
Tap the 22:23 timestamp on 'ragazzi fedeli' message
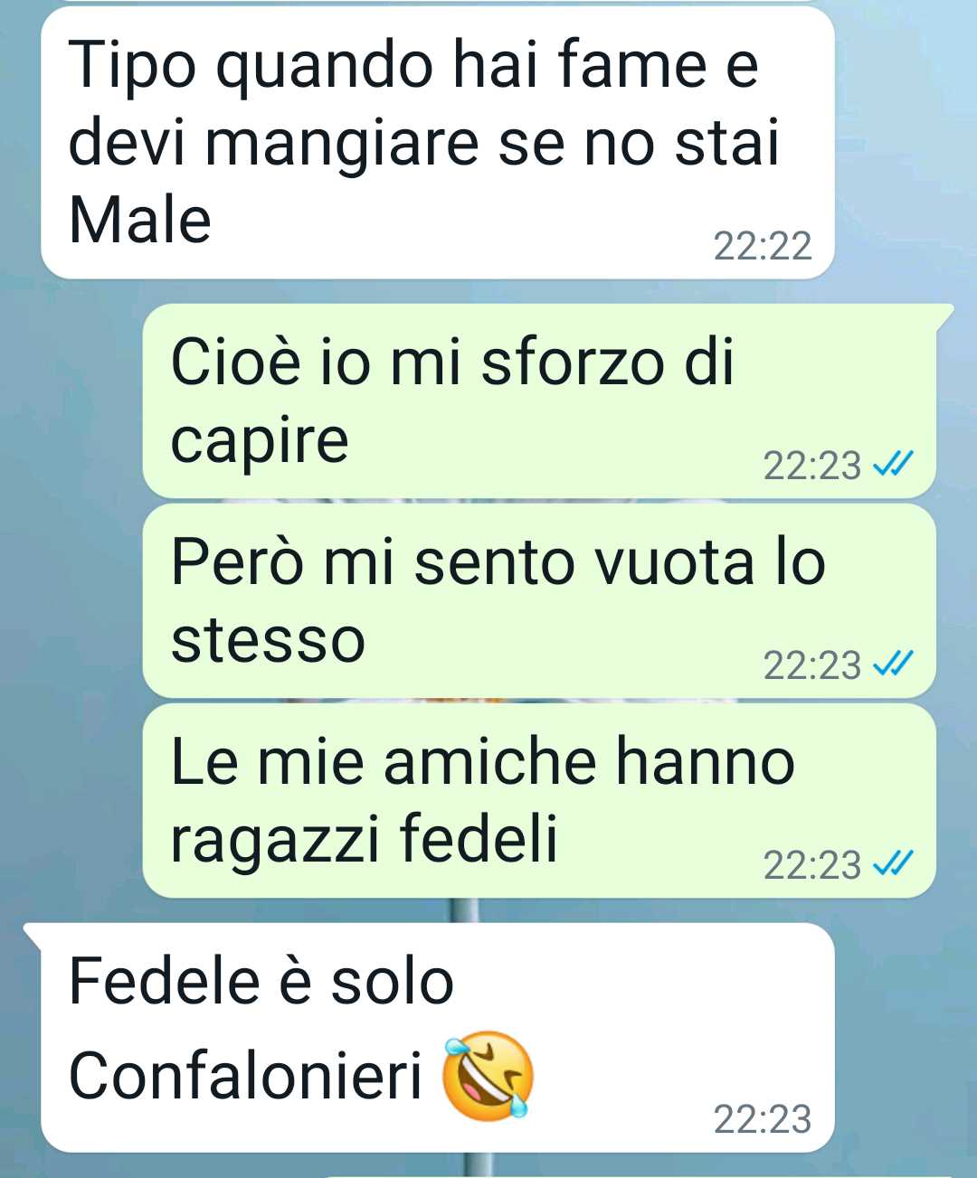click(x=811, y=865)
